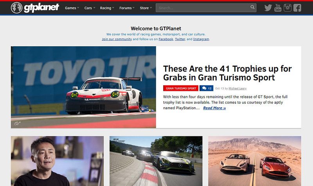Image resolution: width=313 pixels, height=186 pixels.
Task: Click the search magnifier icon
Action: point(252,7)
